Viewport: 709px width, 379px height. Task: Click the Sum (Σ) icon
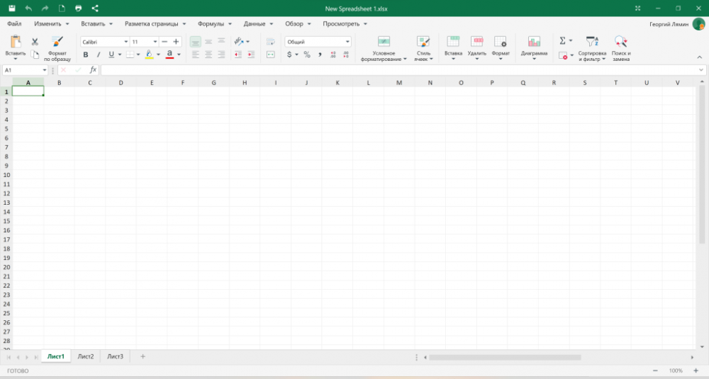tap(562, 41)
